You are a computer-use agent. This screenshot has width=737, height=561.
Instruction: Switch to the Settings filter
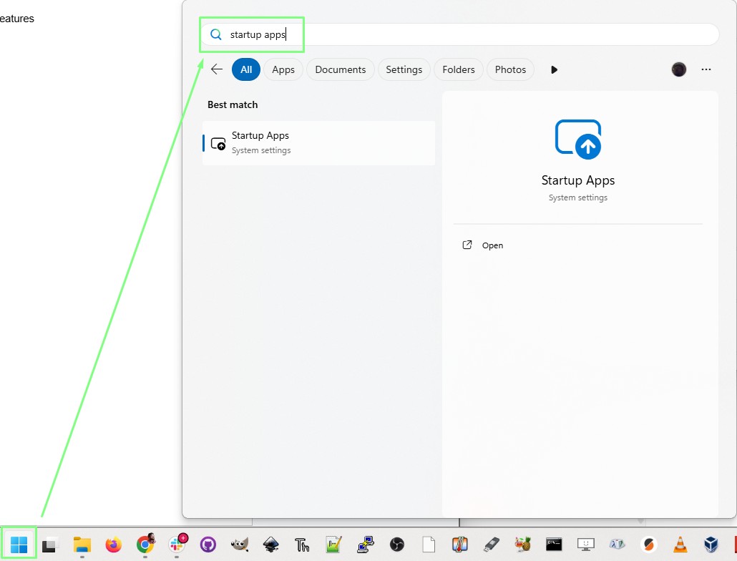[x=404, y=69]
